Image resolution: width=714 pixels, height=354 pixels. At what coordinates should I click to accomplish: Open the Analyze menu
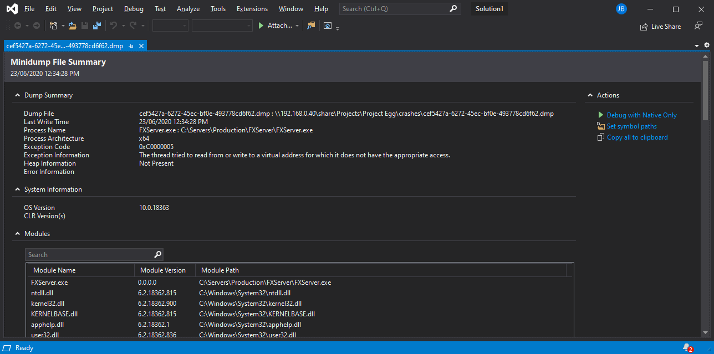(x=188, y=9)
